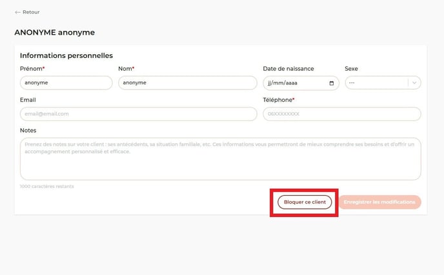
Task: Click inside the Notes text area
Action: pyautogui.click(x=220, y=159)
